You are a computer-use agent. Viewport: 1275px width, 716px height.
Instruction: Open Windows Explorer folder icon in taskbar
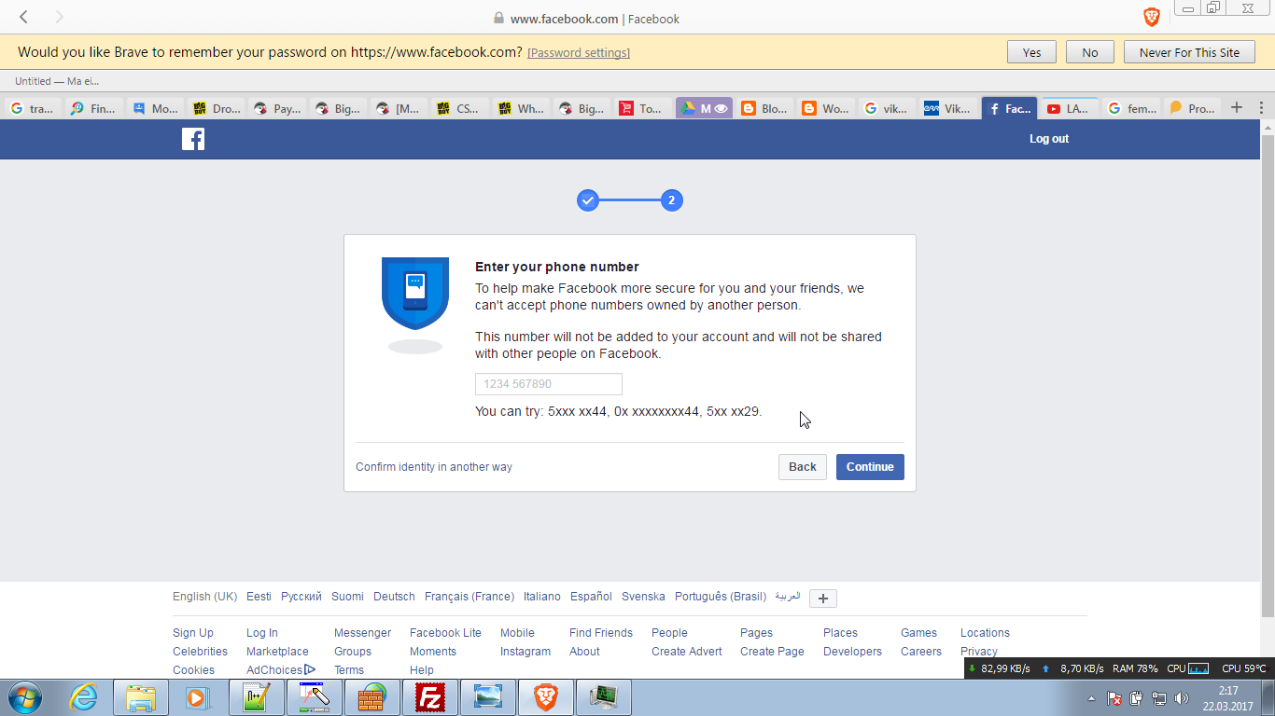(141, 697)
